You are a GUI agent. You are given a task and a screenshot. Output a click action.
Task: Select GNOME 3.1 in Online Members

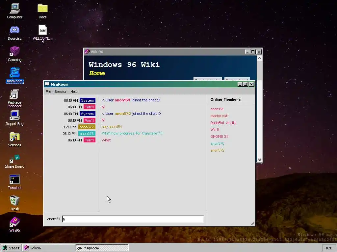click(x=219, y=136)
